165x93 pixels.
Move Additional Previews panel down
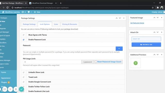(x=158, y=55)
